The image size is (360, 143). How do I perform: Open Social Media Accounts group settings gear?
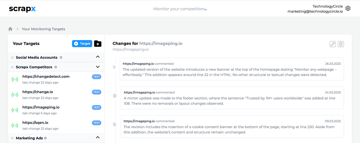(61, 57)
